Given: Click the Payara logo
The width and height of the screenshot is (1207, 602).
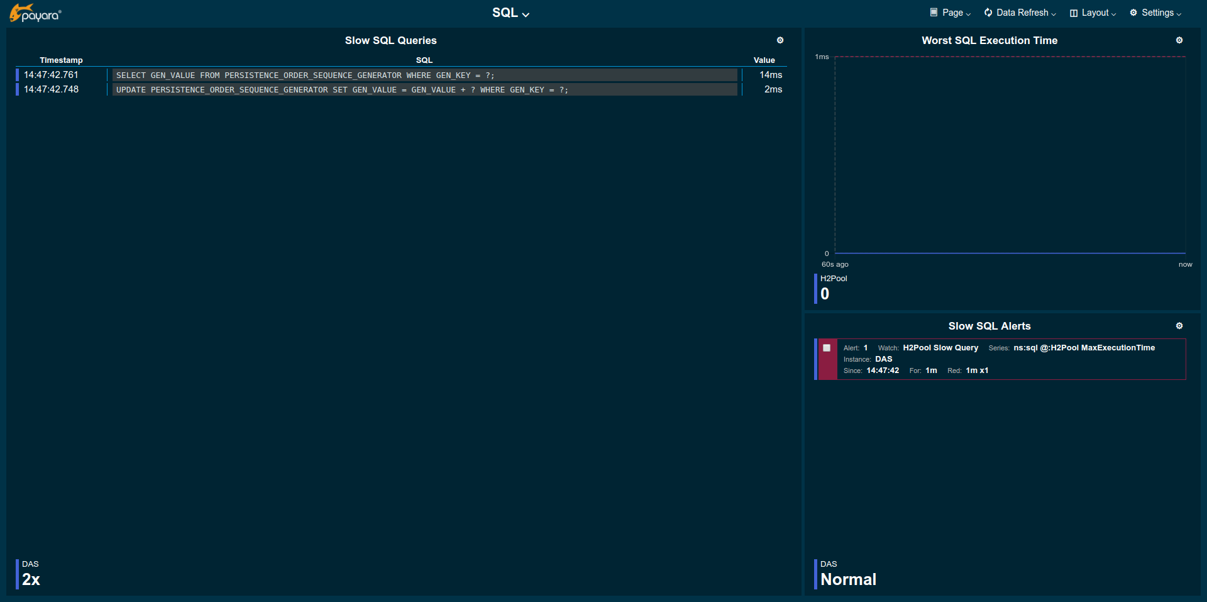Looking at the screenshot, I should tap(35, 13).
